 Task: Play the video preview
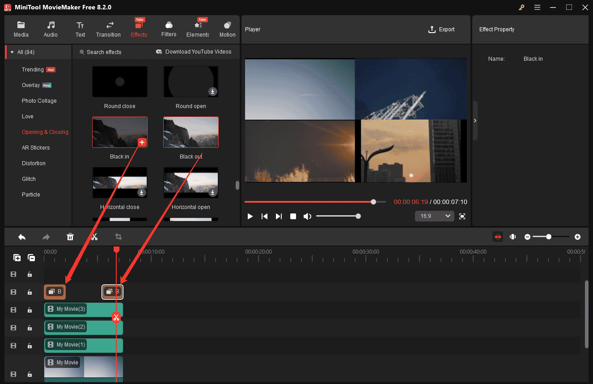pos(250,217)
